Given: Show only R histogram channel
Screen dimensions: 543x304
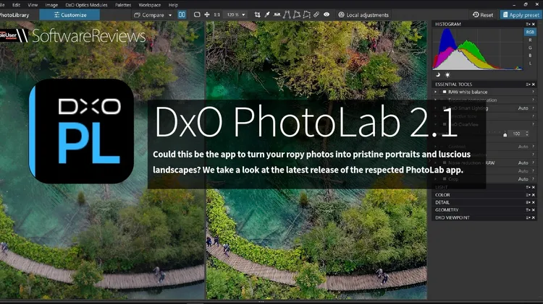Looking at the screenshot, I should [530, 40].
